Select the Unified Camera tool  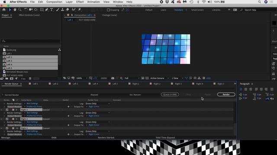click(31, 9)
